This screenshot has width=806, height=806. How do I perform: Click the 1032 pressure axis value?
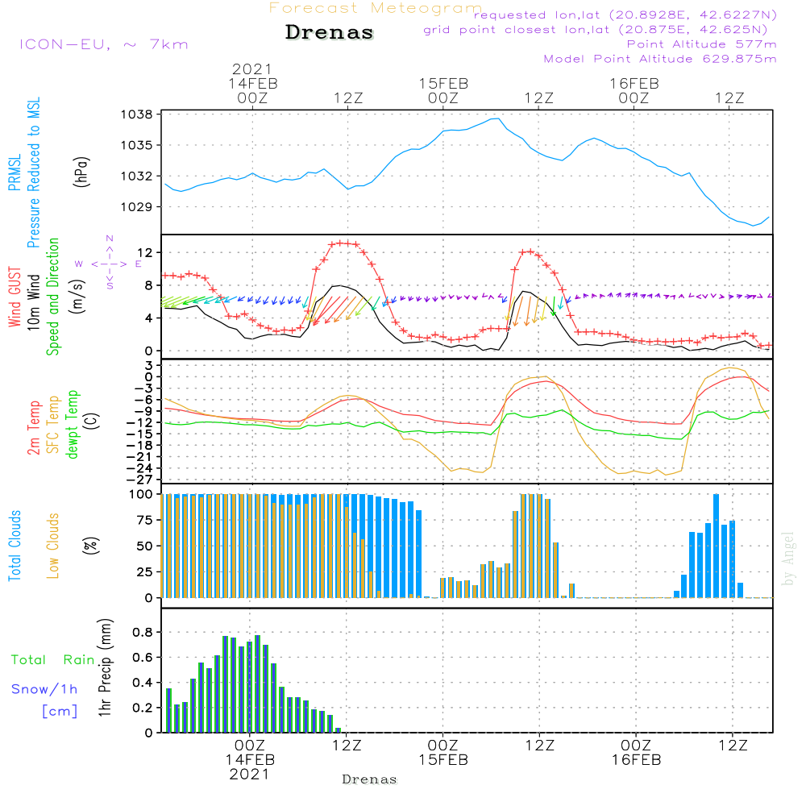[137, 177]
